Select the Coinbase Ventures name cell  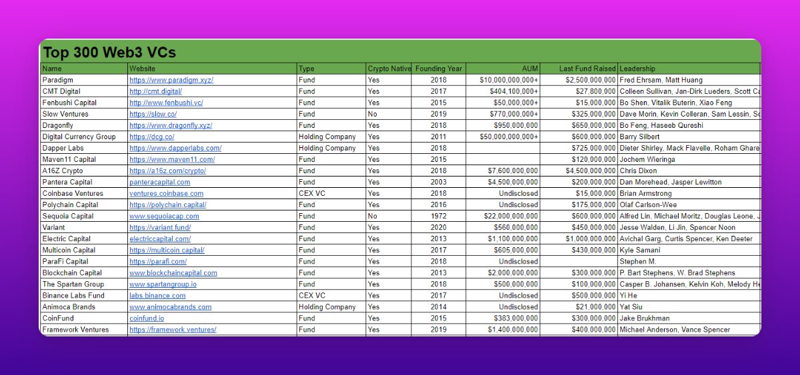[x=84, y=193]
